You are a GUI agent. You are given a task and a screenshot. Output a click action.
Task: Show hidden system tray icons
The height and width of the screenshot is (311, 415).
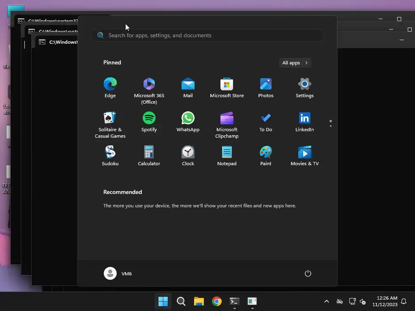pyautogui.click(x=327, y=301)
